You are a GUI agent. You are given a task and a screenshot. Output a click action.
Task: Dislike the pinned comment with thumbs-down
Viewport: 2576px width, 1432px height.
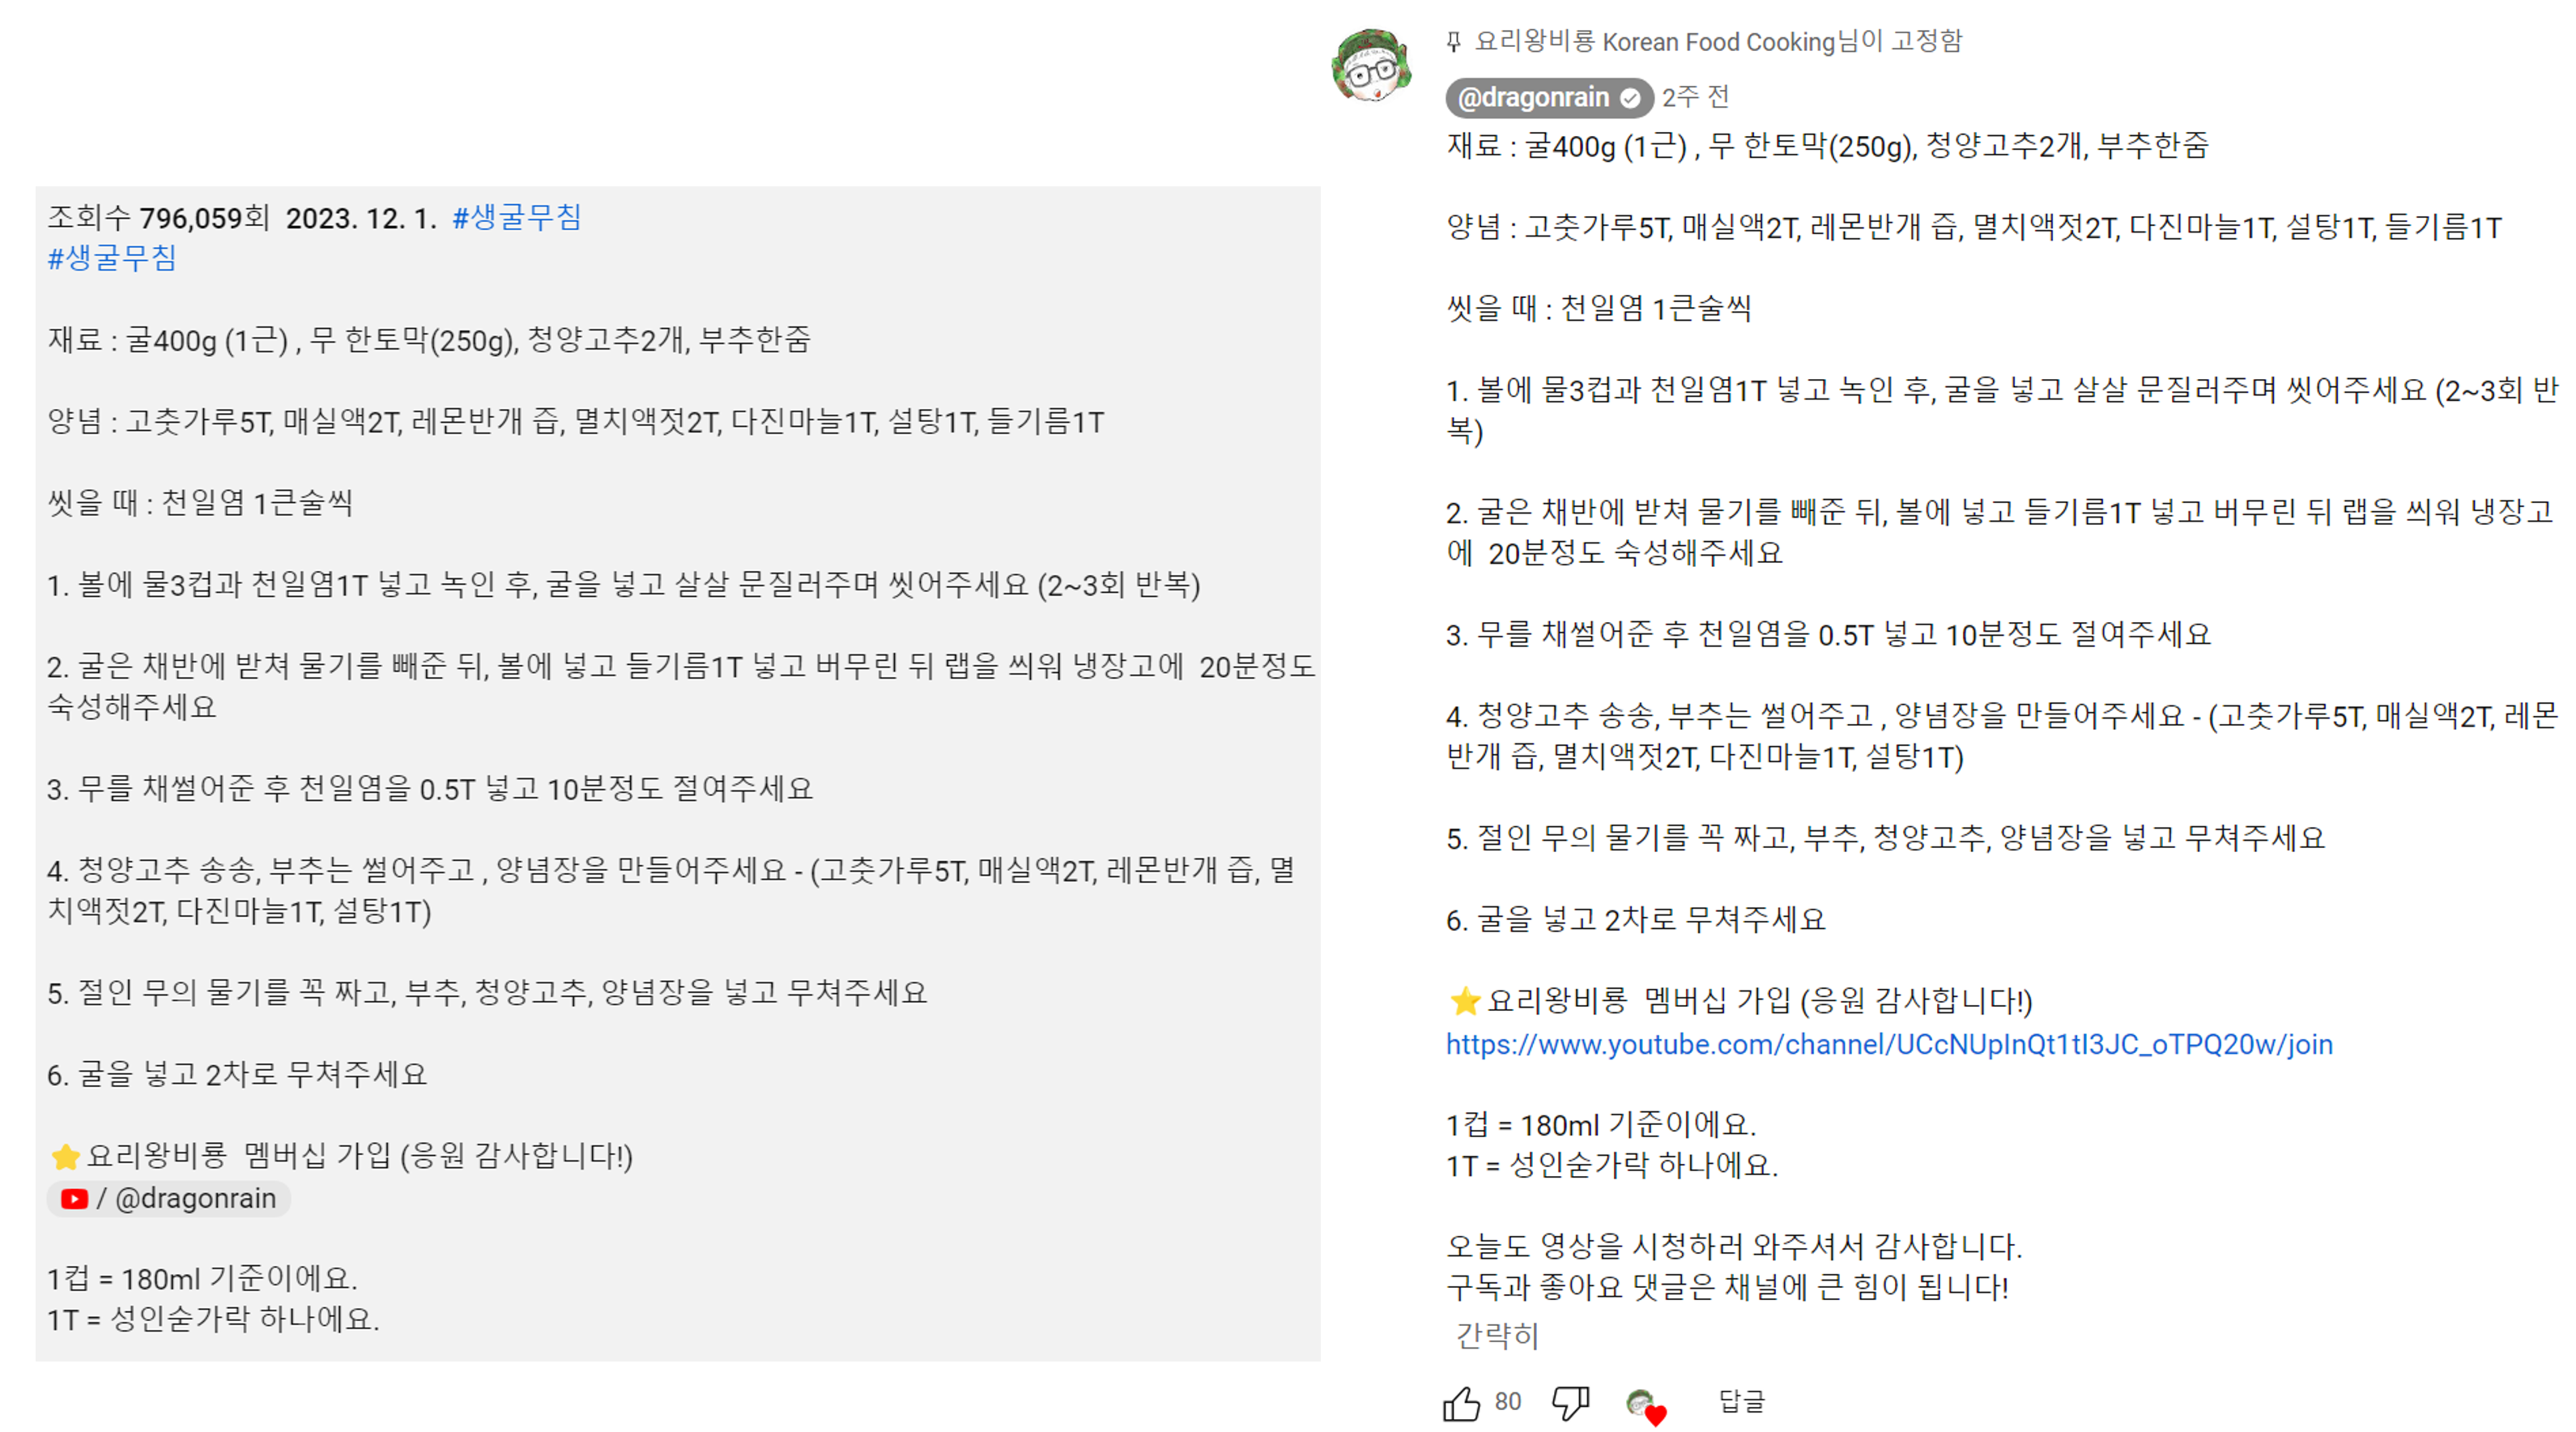tap(1570, 1403)
